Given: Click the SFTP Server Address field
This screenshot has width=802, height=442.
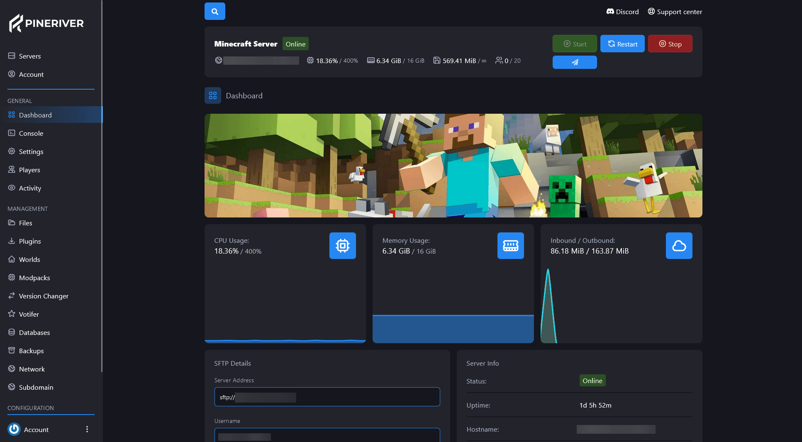Looking at the screenshot, I should 327,397.
